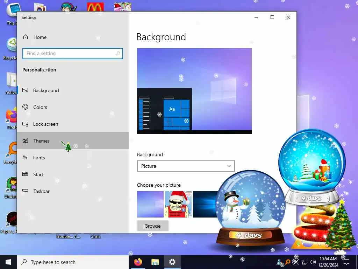This screenshot has height=269, width=358.
Task: Maximize the Settings window
Action: click(272, 17)
